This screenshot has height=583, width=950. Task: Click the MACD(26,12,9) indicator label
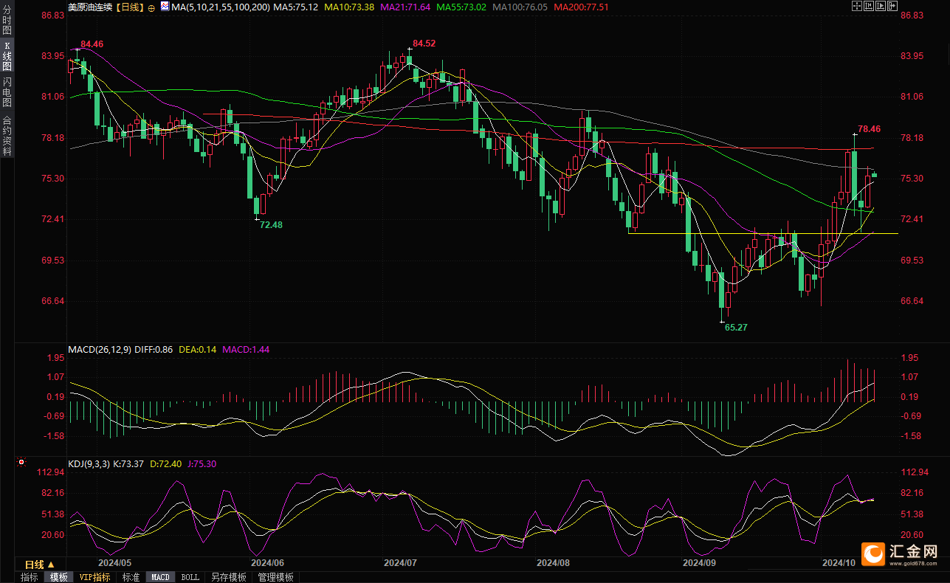coord(100,349)
